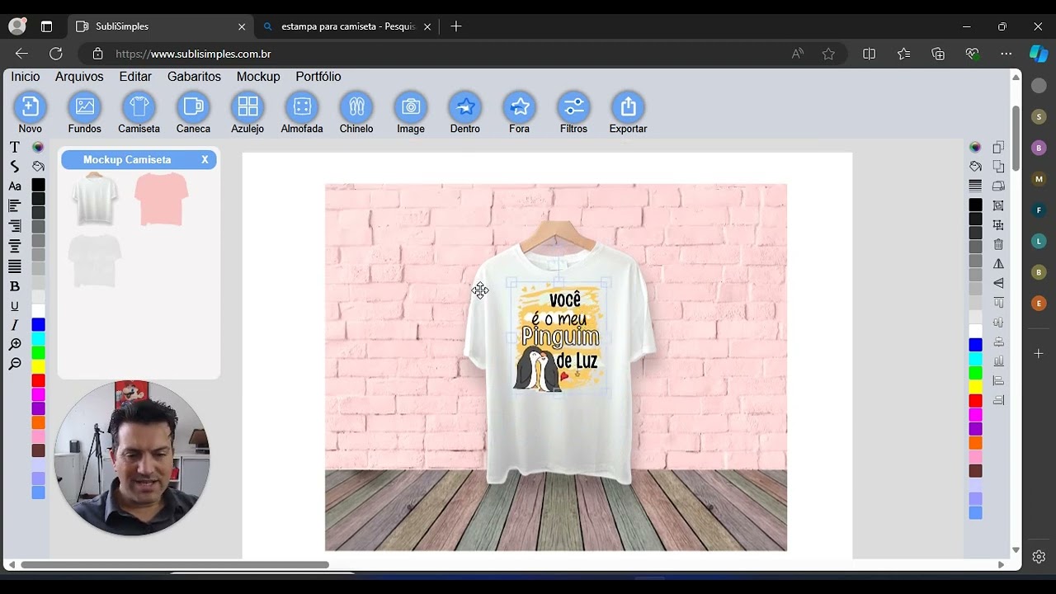Align text to the left

(14, 205)
